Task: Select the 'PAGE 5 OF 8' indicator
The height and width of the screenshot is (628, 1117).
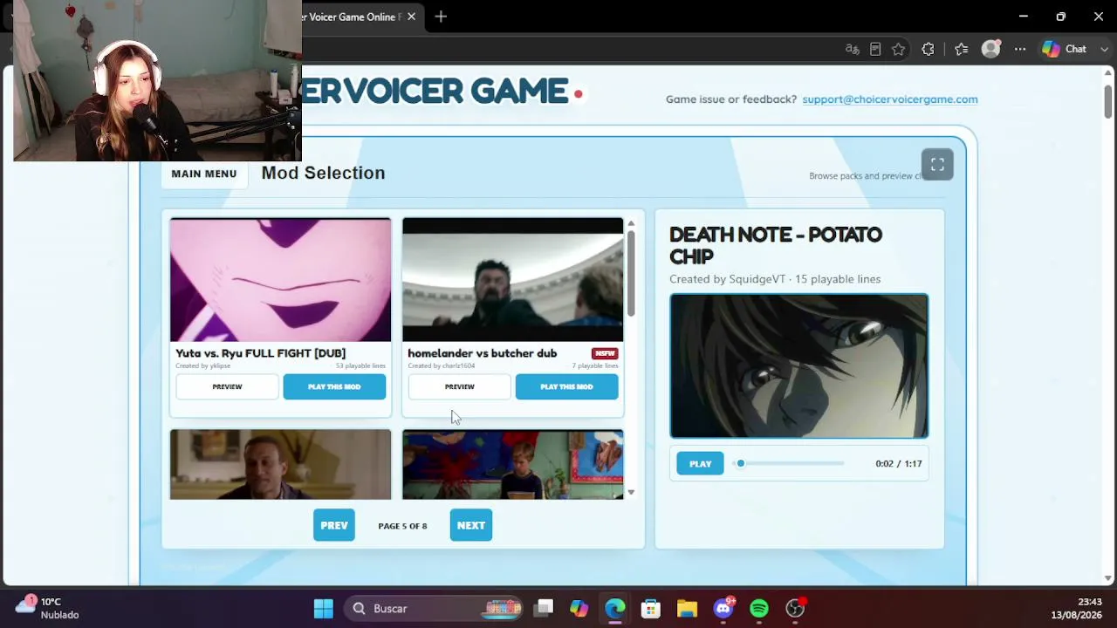Action: tap(402, 526)
